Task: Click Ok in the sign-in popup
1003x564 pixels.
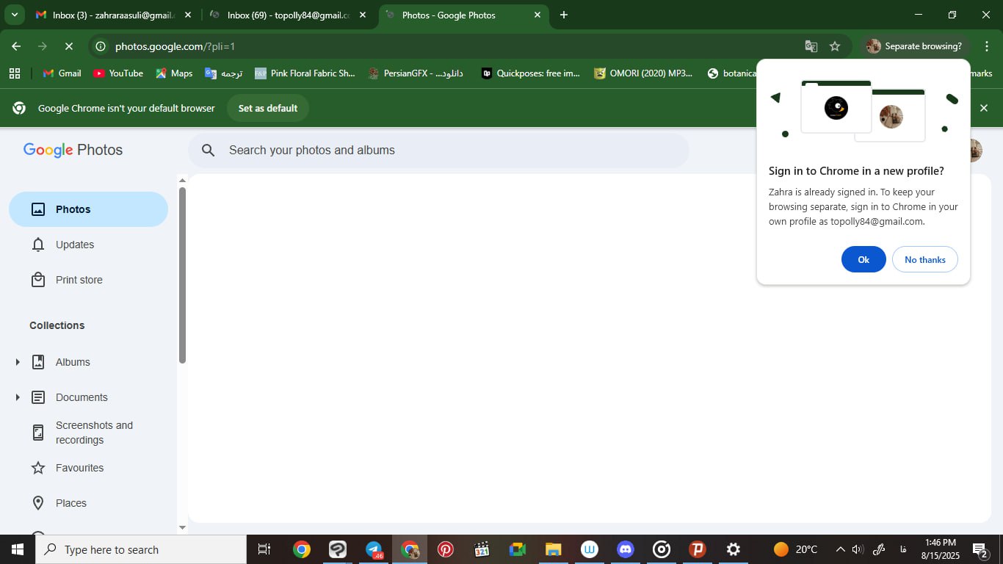Action: pyautogui.click(x=863, y=259)
